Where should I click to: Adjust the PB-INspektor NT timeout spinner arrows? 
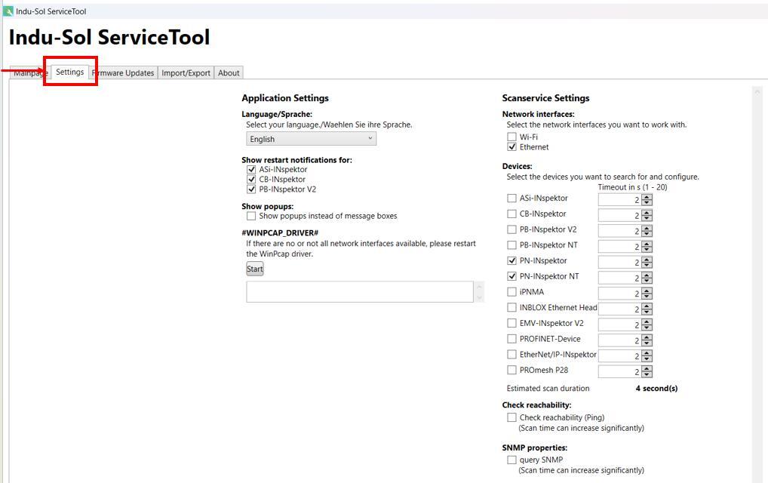(647, 247)
